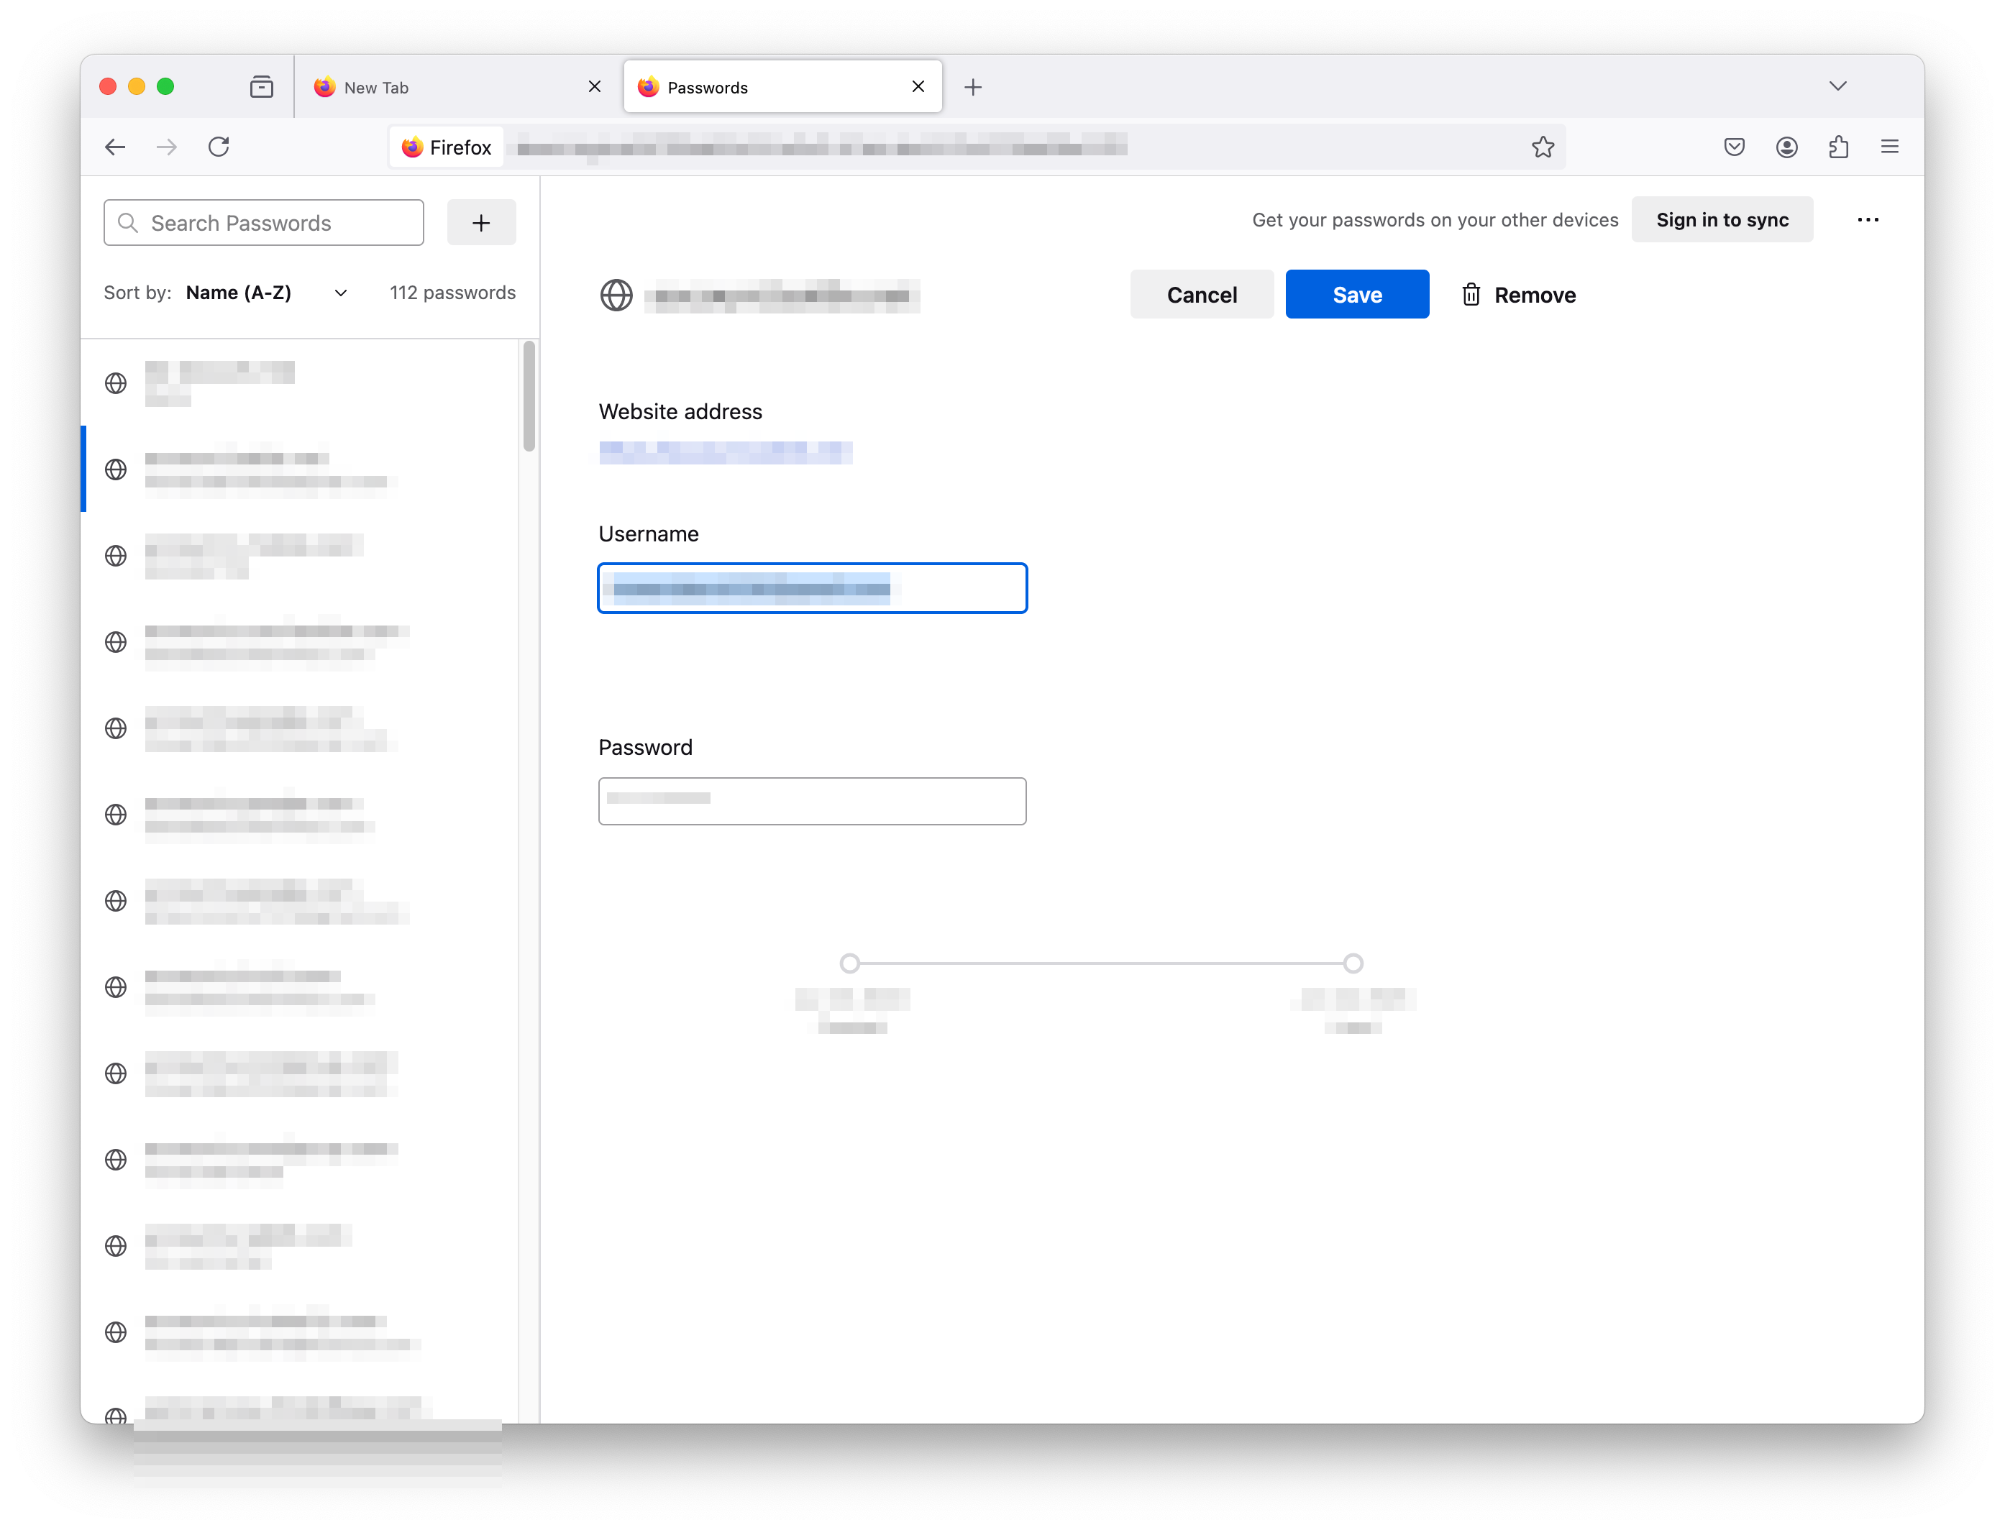Image resolution: width=2005 pixels, height=1530 pixels.
Task: Open a new tab with plus icon
Action: (x=973, y=86)
